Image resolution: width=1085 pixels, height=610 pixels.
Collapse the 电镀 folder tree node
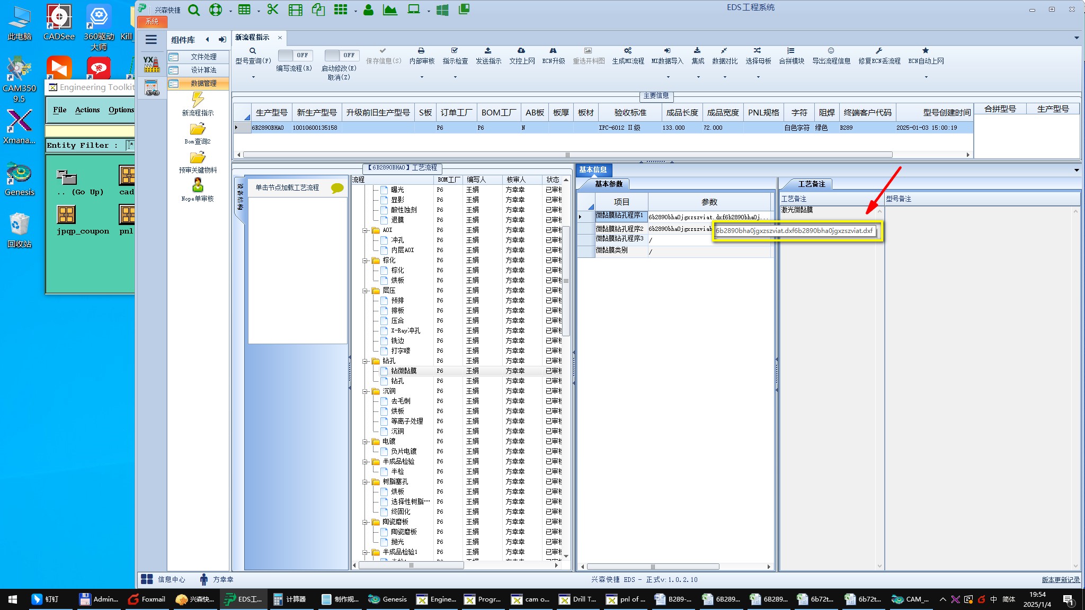[365, 442]
